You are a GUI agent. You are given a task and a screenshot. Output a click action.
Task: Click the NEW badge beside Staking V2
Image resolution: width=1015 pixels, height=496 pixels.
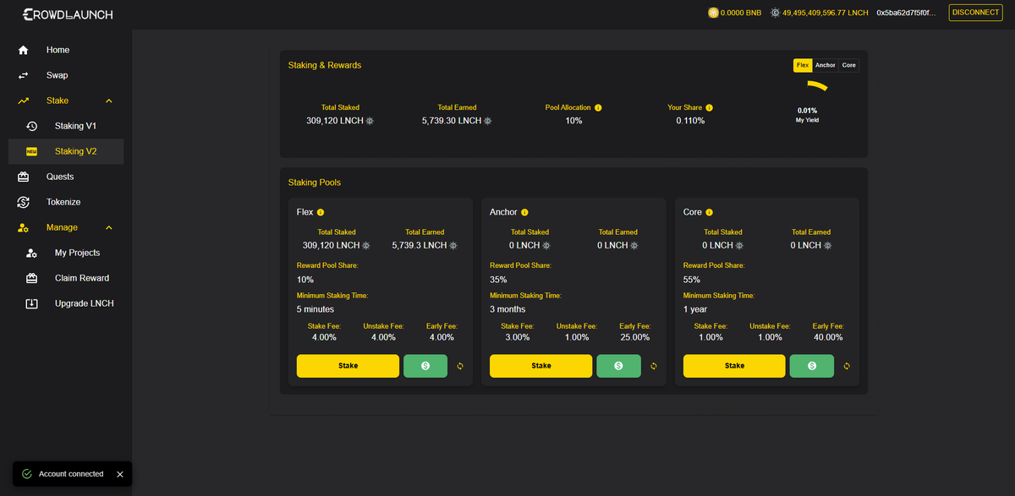[x=32, y=151]
